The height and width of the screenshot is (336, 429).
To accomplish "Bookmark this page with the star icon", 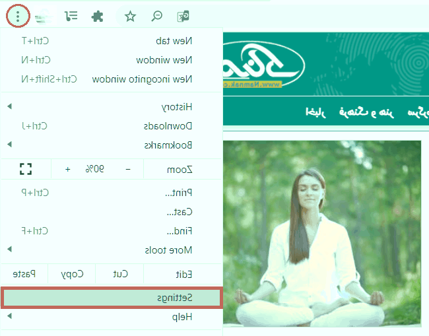I will (130, 17).
